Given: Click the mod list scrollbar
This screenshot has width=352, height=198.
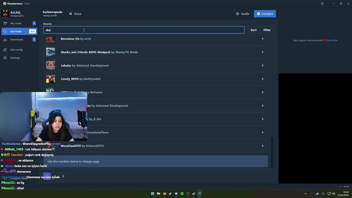Looking at the screenshot, I should click(273, 152).
